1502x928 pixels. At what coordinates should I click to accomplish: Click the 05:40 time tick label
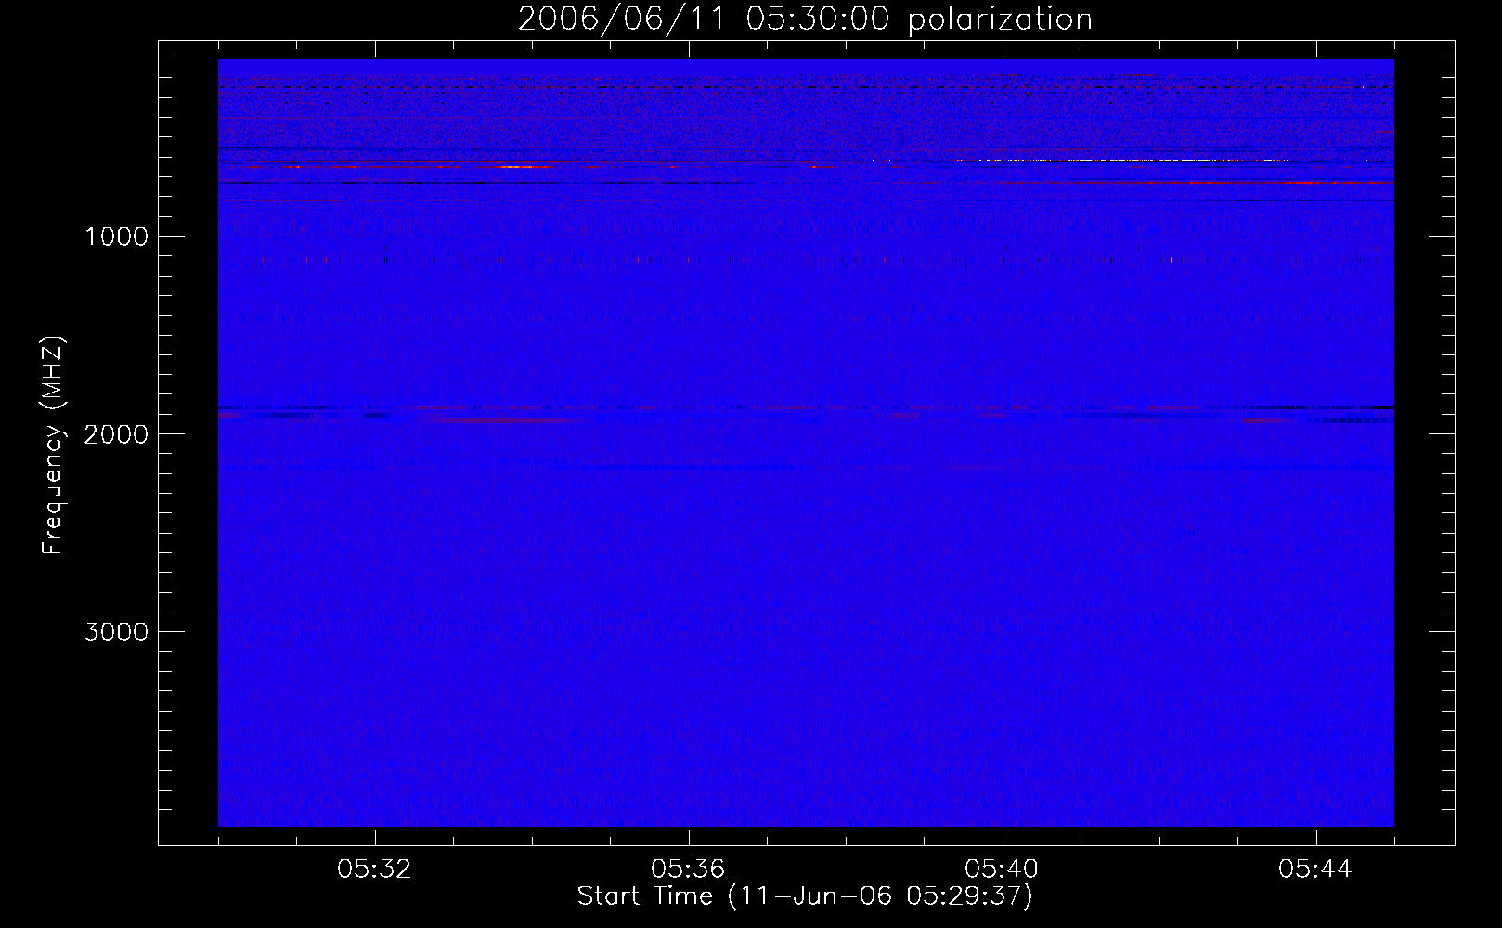click(x=1003, y=870)
